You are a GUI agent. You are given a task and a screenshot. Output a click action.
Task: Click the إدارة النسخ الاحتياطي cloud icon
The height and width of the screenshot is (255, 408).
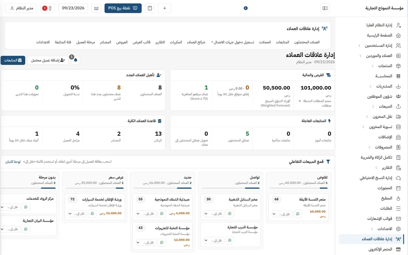click(x=398, y=178)
